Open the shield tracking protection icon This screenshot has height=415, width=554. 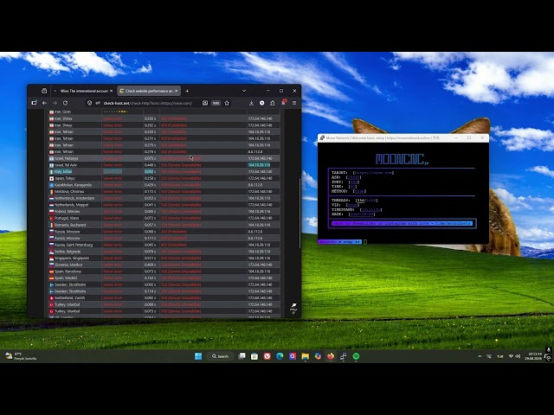[x=89, y=103]
